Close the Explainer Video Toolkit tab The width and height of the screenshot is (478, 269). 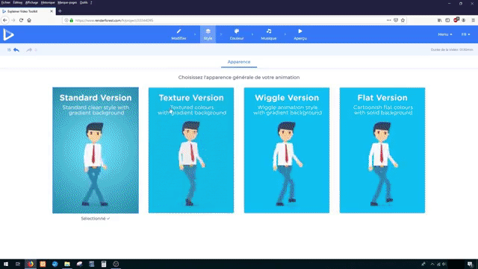point(52,11)
